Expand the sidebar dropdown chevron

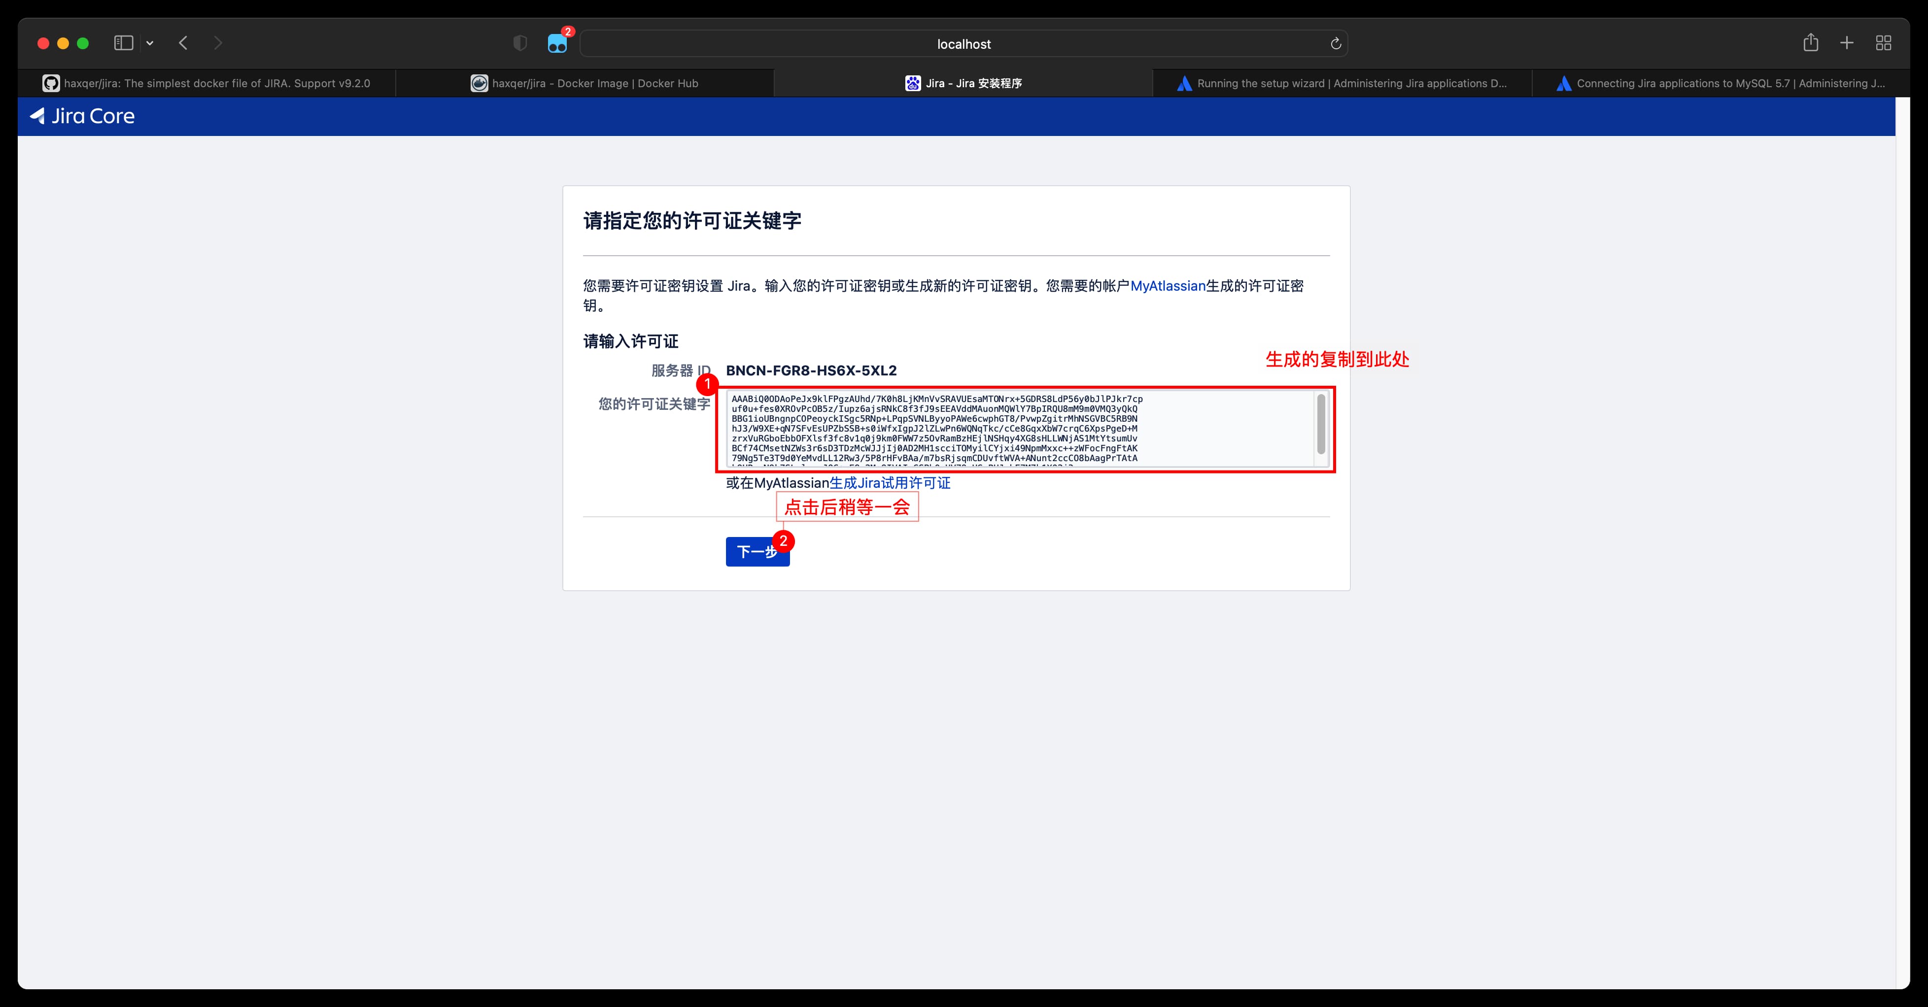click(150, 43)
